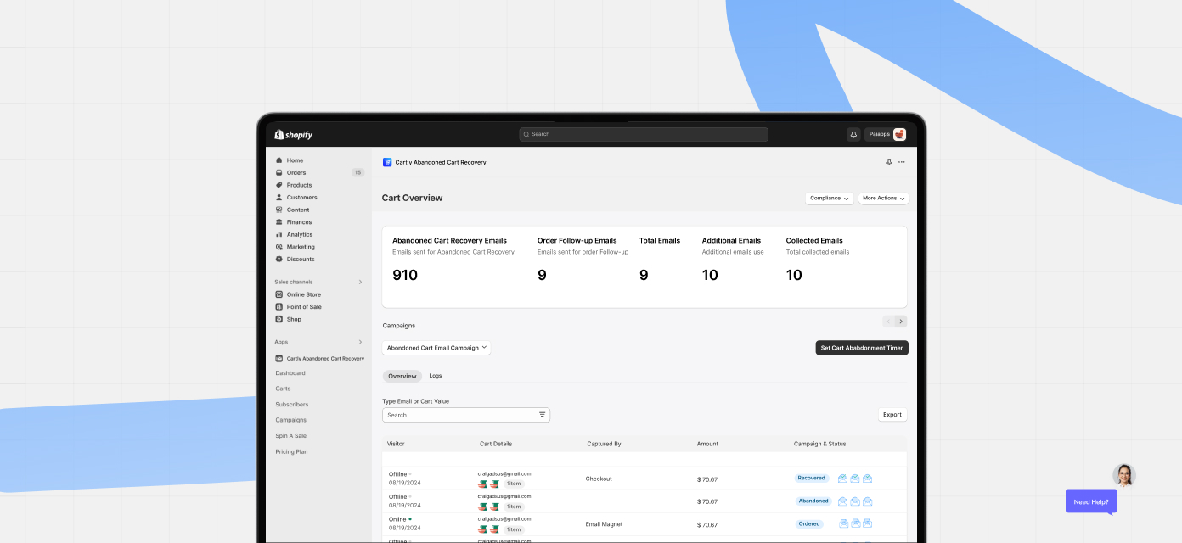Pin the Cartly app using pin icon
1182x543 pixels.
(x=889, y=162)
